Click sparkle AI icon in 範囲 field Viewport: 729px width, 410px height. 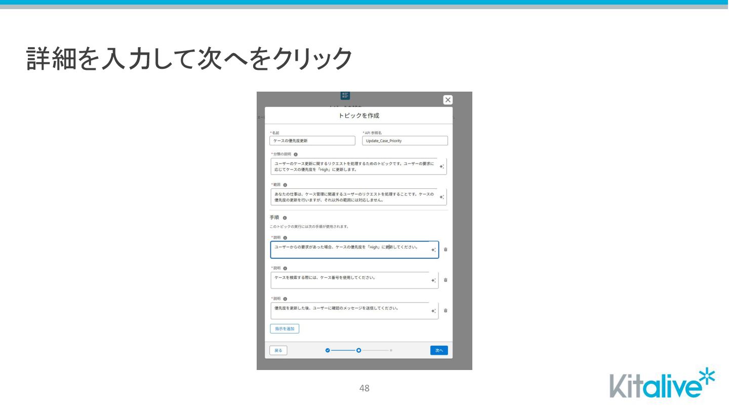click(441, 197)
